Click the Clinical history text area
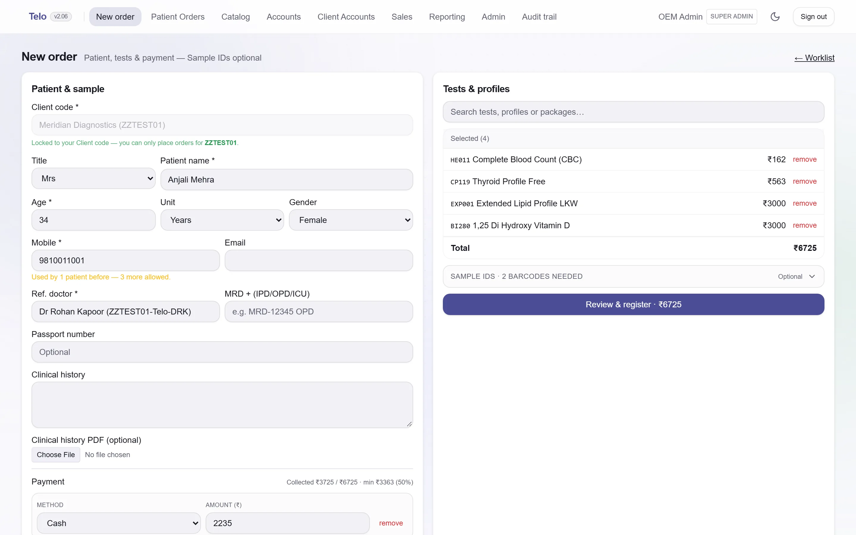This screenshot has height=535, width=856. tap(222, 405)
